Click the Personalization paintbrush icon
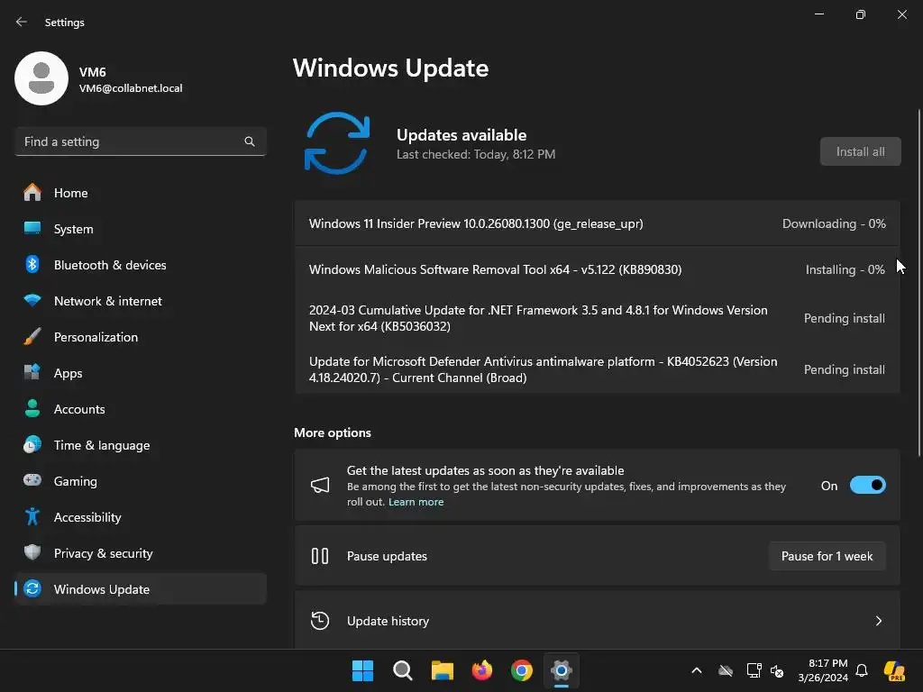 tap(32, 337)
